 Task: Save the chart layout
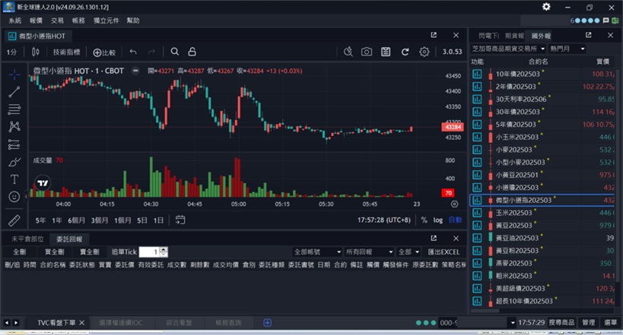(x=386, y=52)
